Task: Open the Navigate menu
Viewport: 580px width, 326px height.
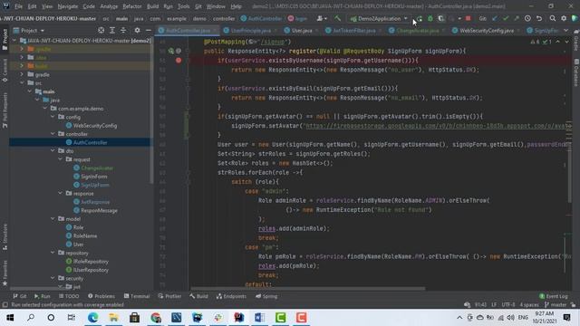Action: (x=68, y=6)
